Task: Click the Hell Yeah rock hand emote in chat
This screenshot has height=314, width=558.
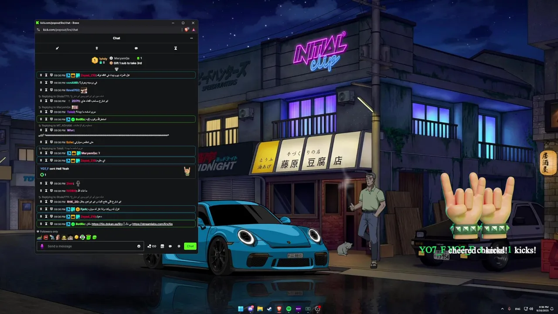Action: 187,171
